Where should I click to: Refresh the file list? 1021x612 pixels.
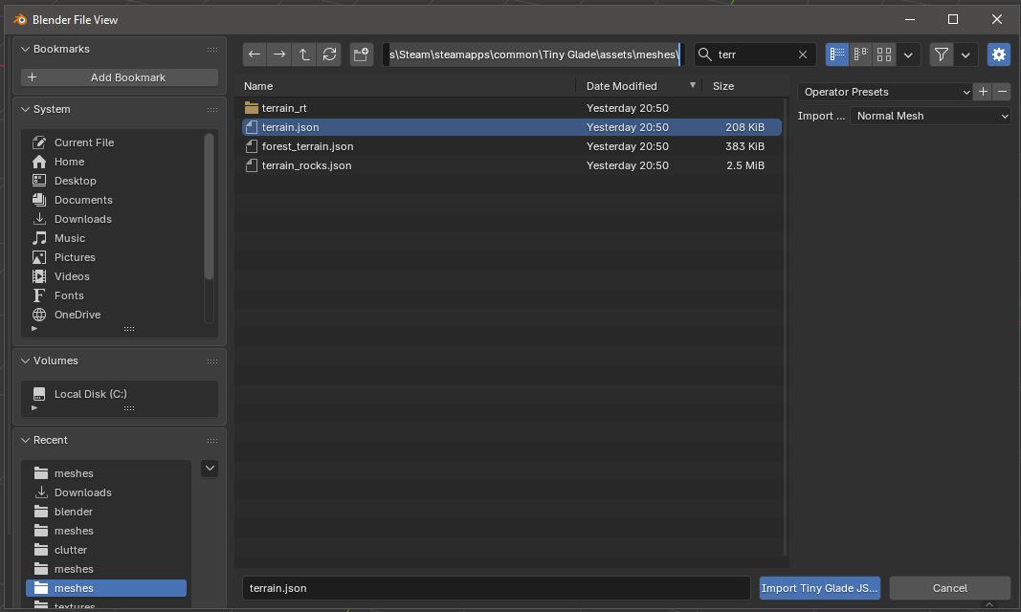[329, 55]
